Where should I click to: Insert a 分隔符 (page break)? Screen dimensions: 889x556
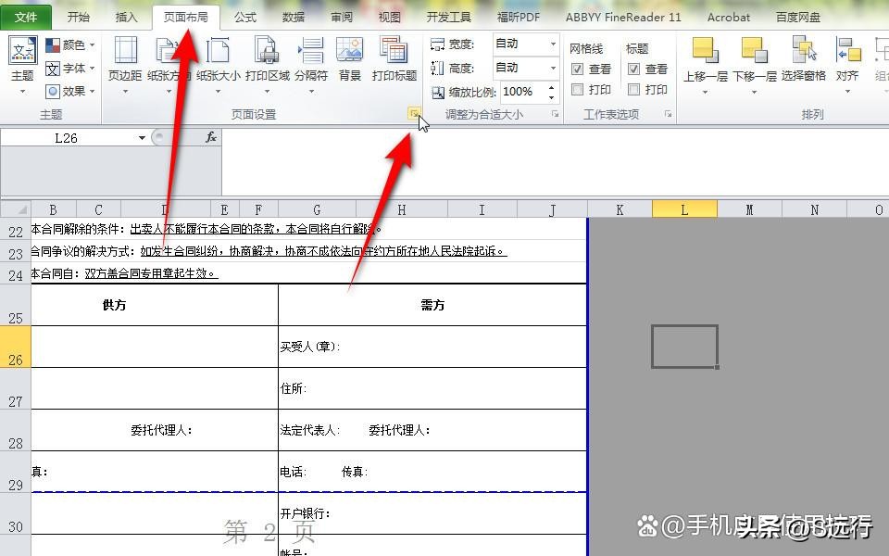[311, 57]
